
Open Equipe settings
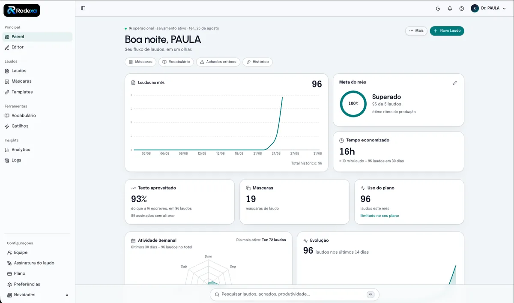click(37, 252)
